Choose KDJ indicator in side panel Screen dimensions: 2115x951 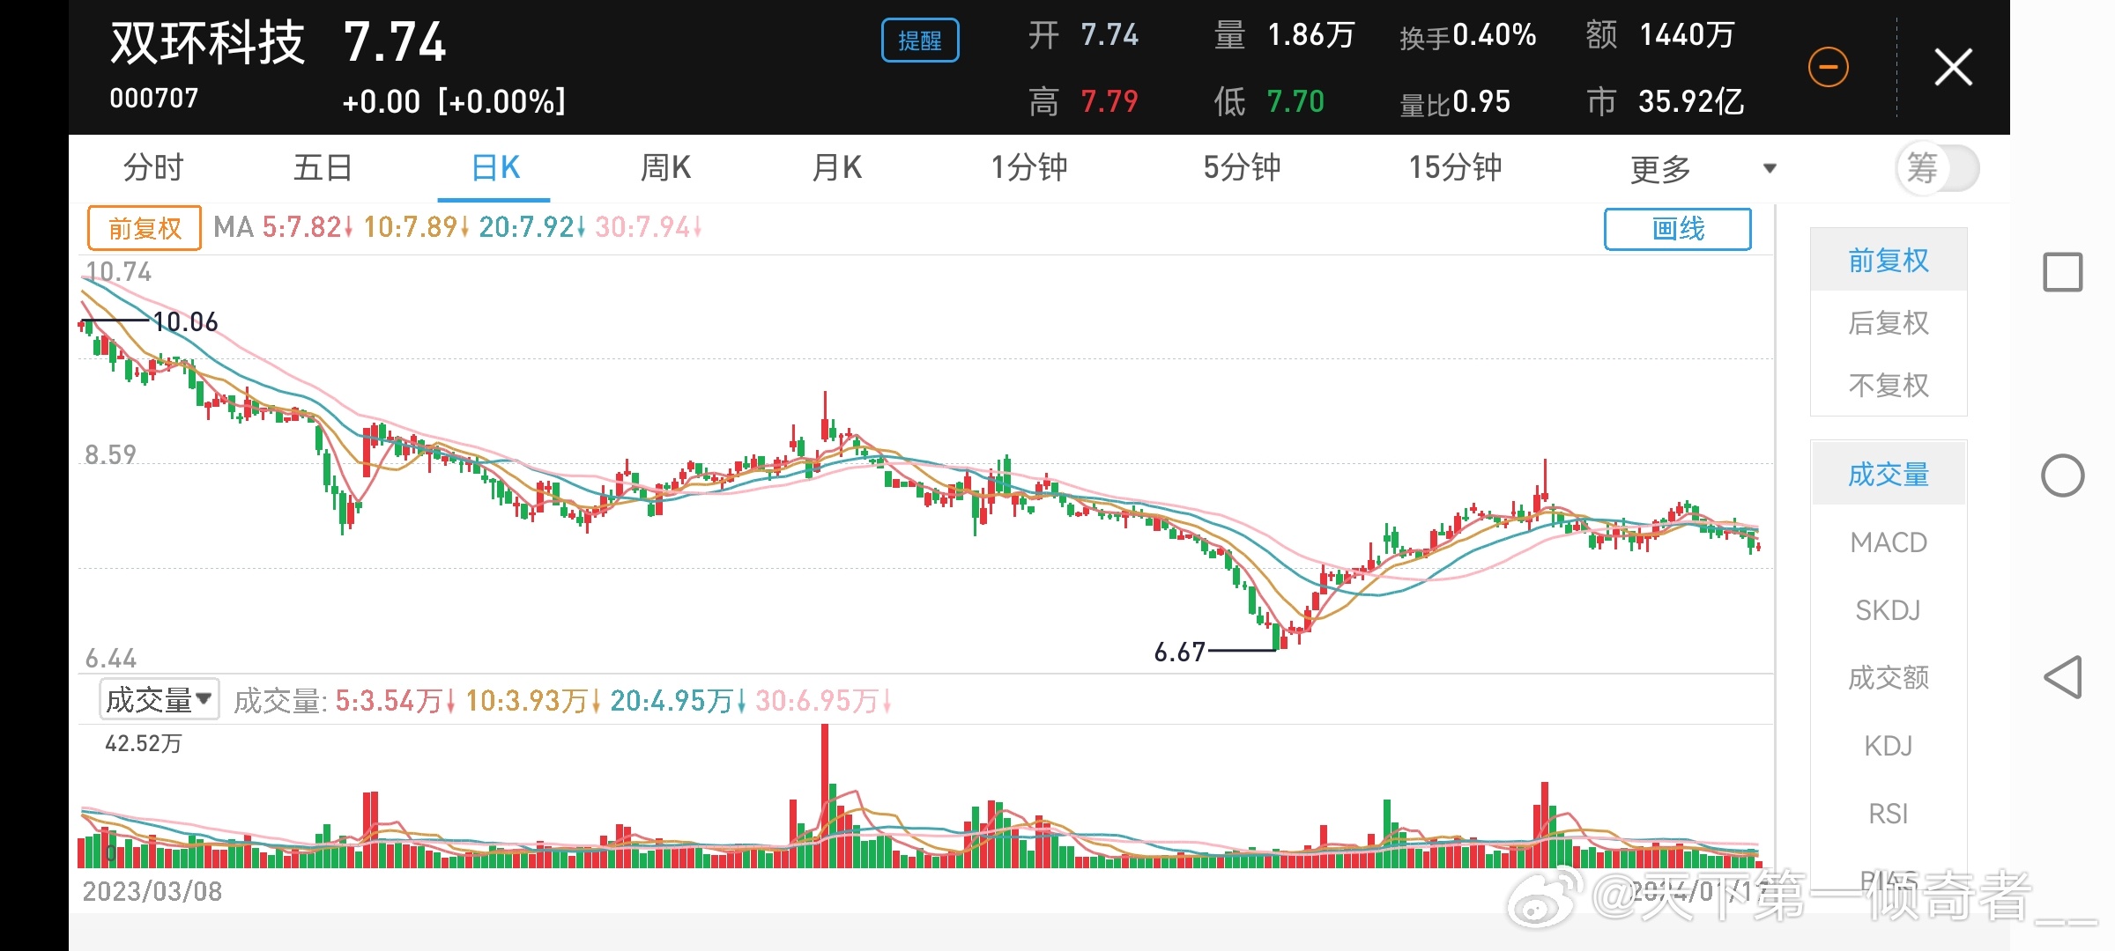coord(1888,746)
